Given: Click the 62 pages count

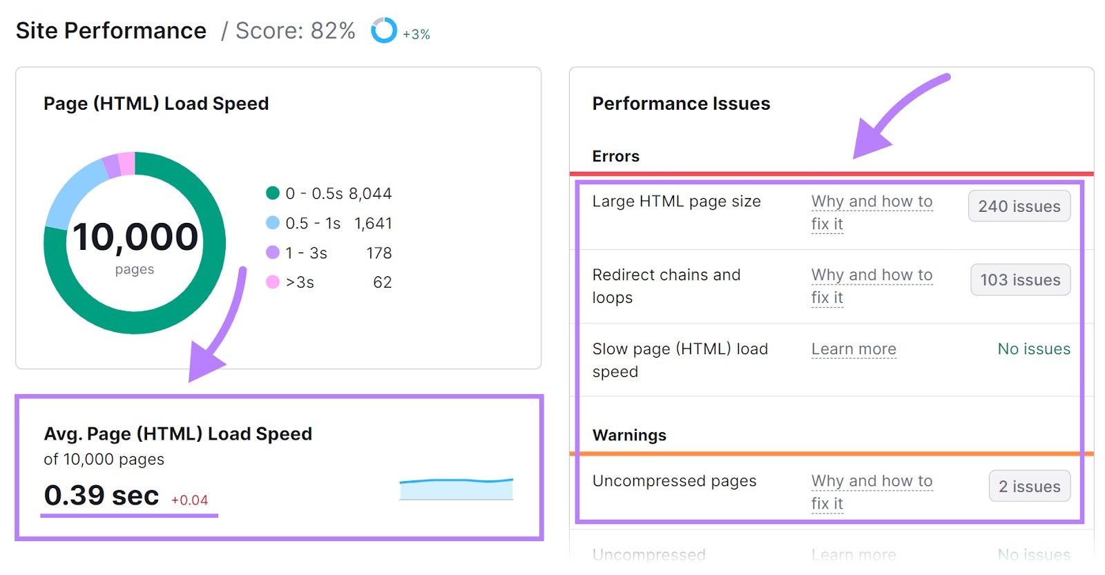Looking at the screenshot, I should tap(383, 282).
